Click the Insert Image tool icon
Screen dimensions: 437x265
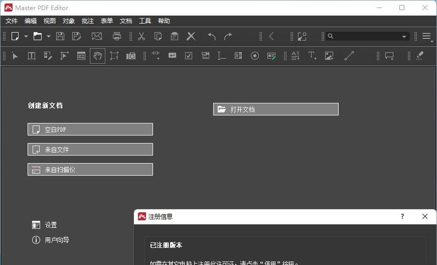point(329,56)
